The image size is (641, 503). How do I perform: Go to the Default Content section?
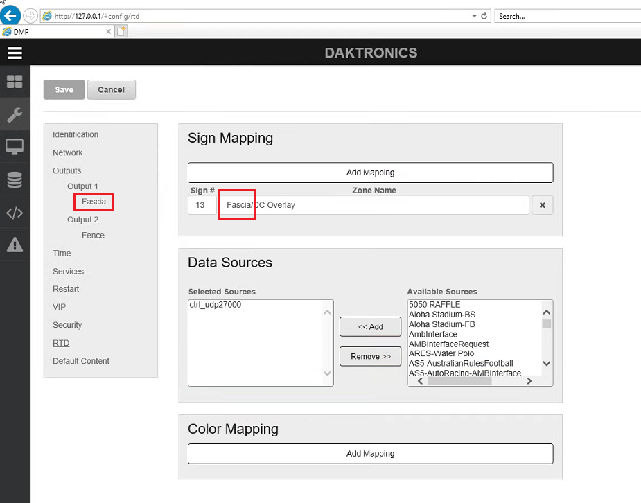81,361
